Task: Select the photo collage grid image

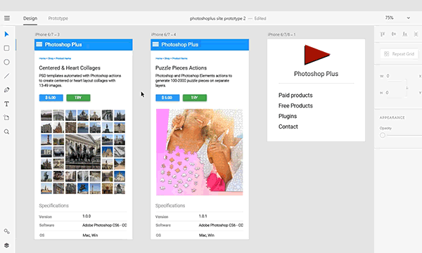Action: click(x=83, y=152)
